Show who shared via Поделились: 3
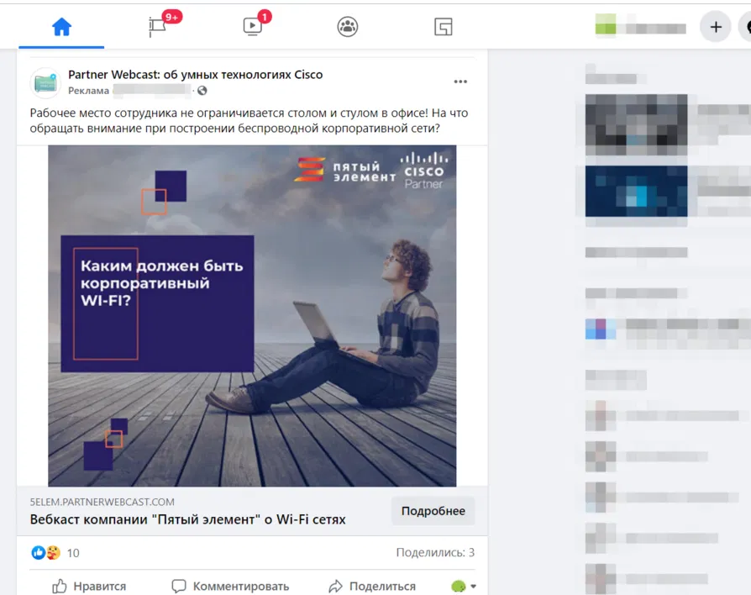This screenshot has width=751, height=595. 435,552
